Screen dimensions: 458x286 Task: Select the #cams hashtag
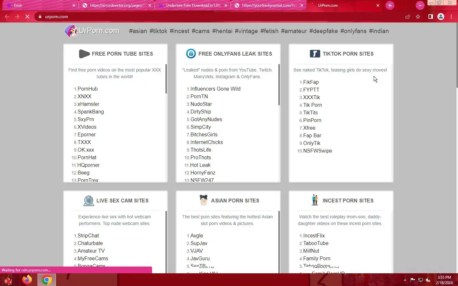[201, 31]
